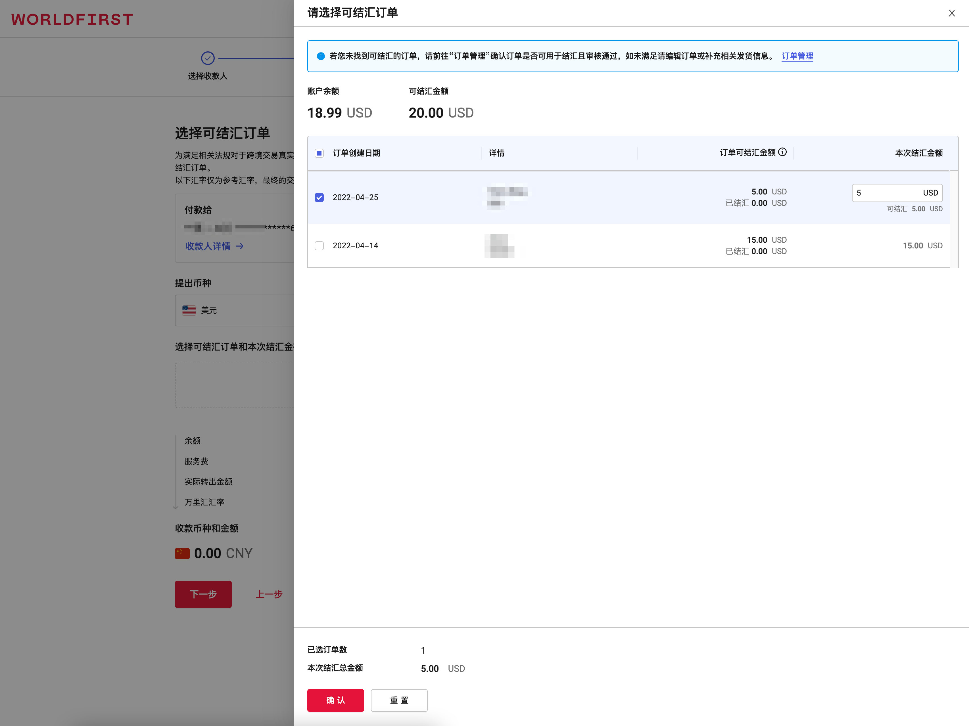Click info icon beside 订单可结汇金额
Screen dimensions: 969x726
782,152
